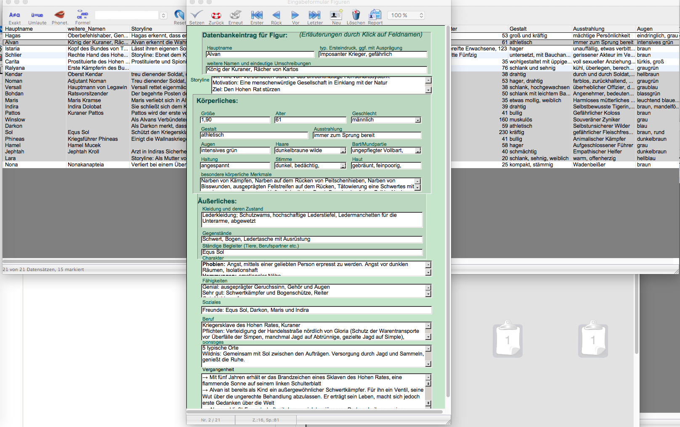Enable the Phonet. phonetic search icon
This screenshot has width=680, height=427.
60,17
